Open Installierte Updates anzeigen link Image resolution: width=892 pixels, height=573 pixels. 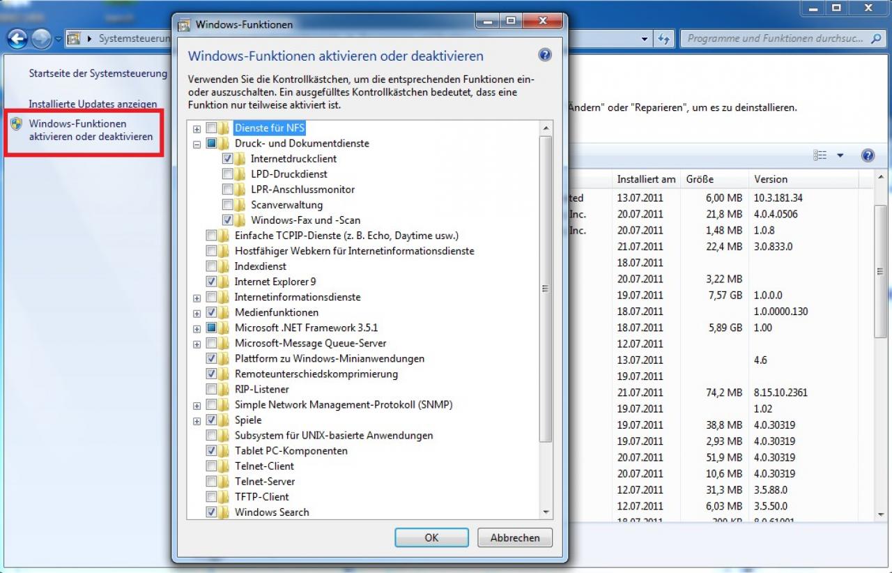(x=93, y=104)
